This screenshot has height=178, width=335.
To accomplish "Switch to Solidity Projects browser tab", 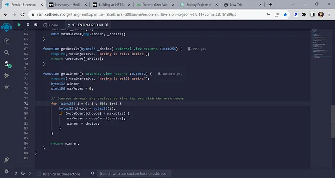I will click(x=199, y=5).
